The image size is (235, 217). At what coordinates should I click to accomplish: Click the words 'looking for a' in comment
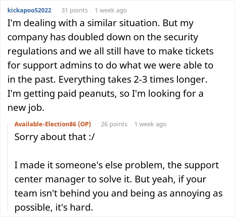(176, 94)
